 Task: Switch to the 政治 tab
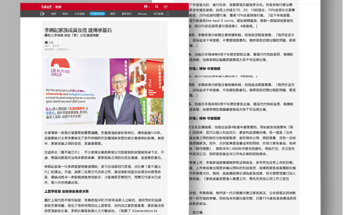point(65,14)
